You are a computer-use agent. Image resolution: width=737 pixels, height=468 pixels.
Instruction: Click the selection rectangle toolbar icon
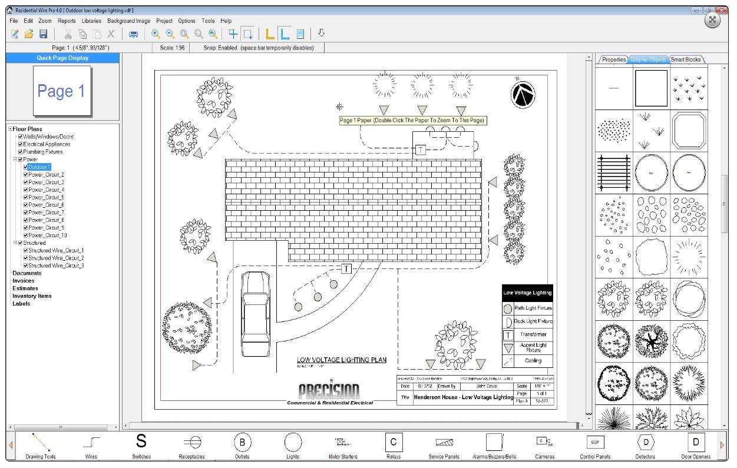click(248, 34)
